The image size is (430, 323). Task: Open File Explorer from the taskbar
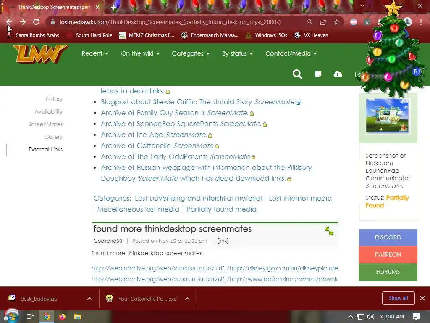78,317
